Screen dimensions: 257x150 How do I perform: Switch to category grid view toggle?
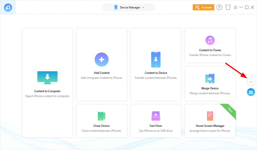[251, 82]
